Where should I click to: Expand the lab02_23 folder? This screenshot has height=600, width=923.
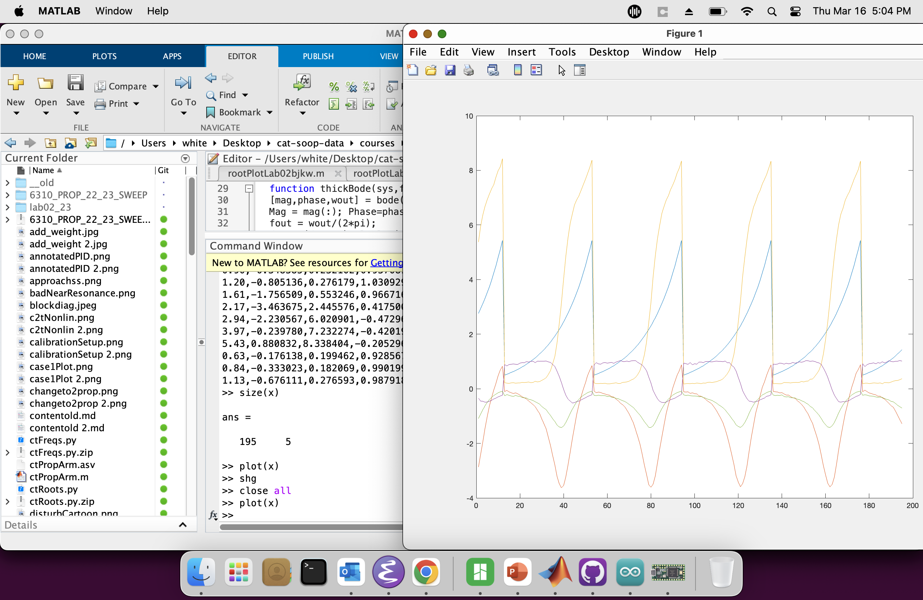(7, 207)
